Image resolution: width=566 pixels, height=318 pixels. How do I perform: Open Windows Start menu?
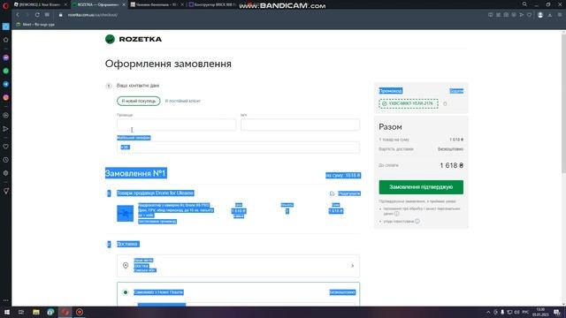(6, 312)
